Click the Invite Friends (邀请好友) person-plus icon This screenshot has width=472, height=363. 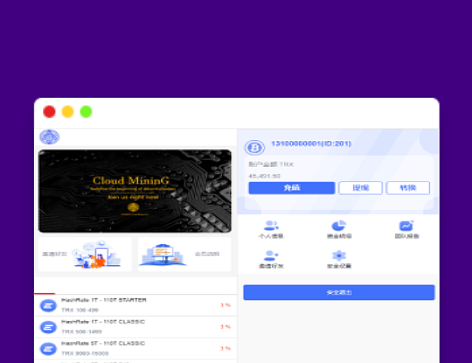pos(271,256)
